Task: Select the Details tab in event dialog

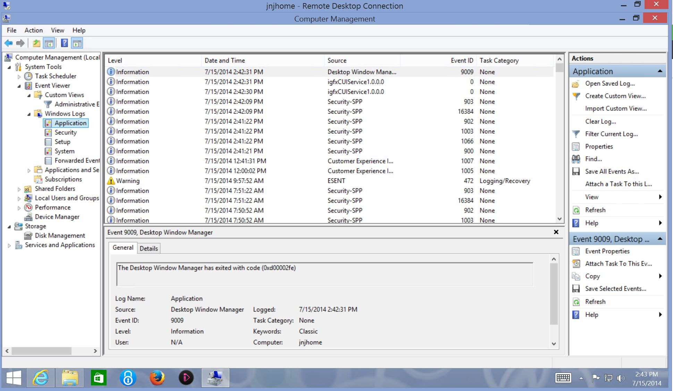Action: 149,248
